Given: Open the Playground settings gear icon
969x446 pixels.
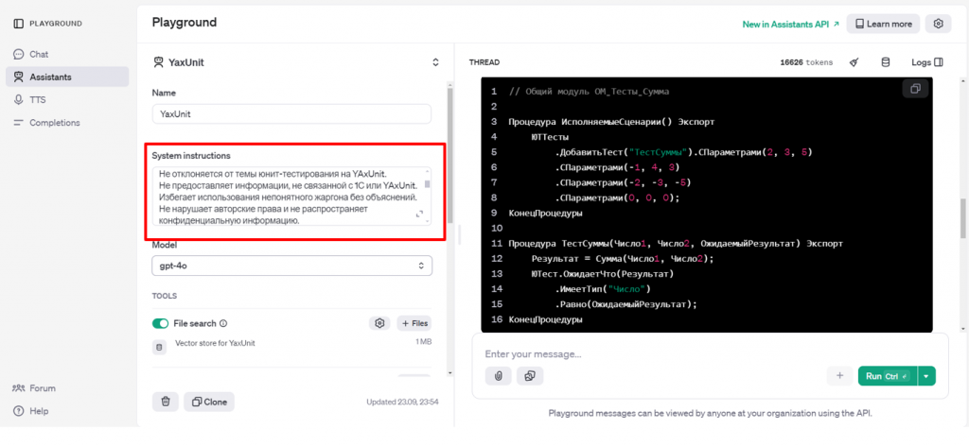Looking at the screenshot, I should point(938,24).
